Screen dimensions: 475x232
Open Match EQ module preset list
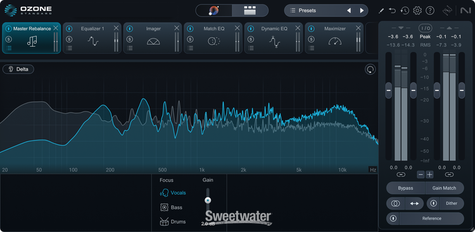click(x=190, y=48)
